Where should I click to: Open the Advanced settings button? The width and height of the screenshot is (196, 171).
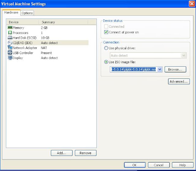[179, 82]
